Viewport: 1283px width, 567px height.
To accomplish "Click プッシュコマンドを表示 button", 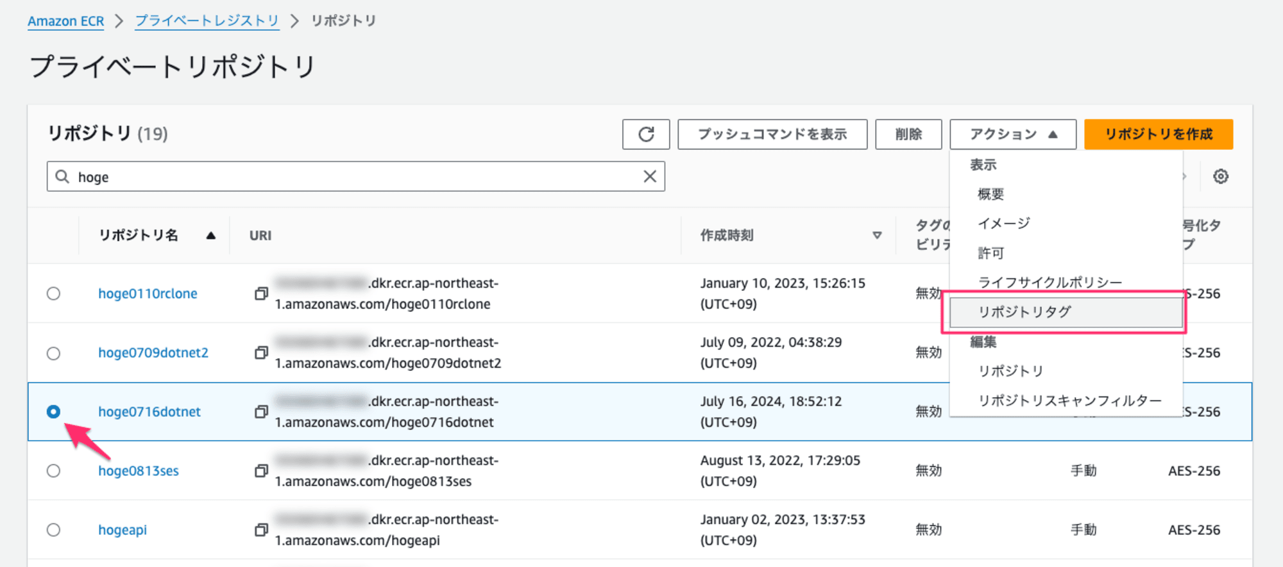I will [772, 134].
